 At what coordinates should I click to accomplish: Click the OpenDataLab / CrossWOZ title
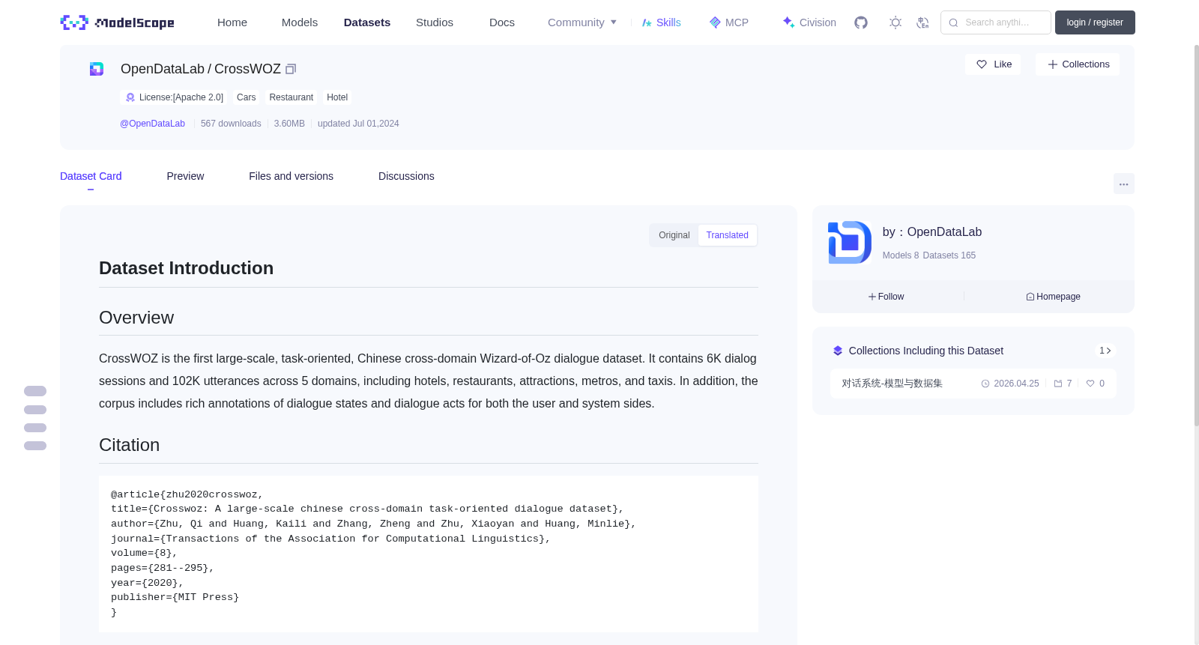click(x=201, y=69)
